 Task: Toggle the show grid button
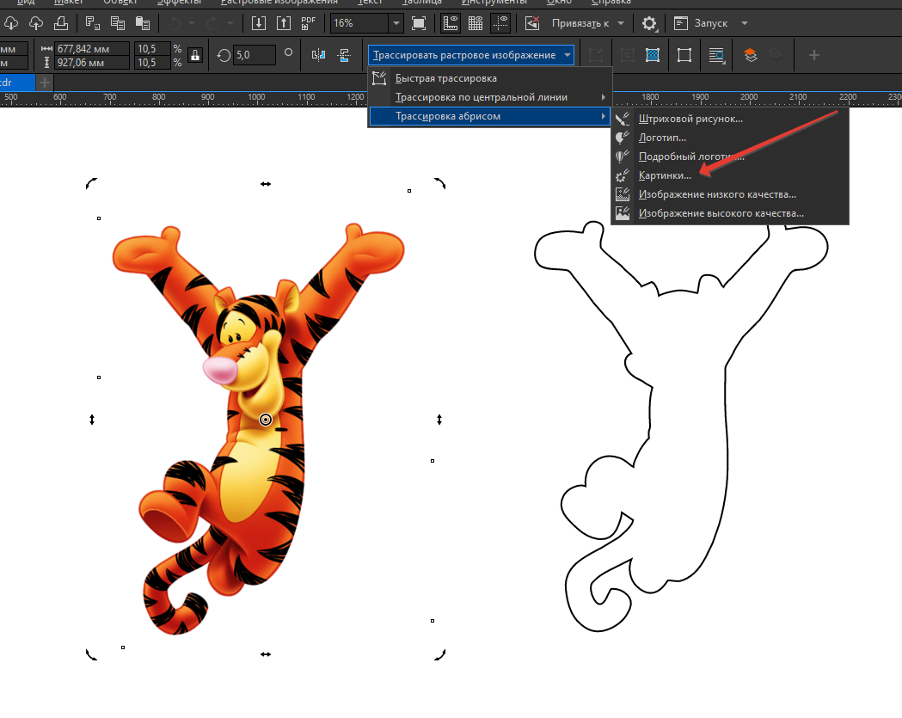pyautogui.click(x=476, y=23)
